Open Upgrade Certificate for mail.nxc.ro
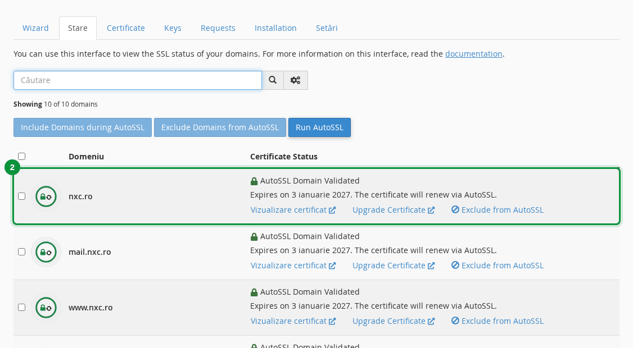 pos(394,265)
